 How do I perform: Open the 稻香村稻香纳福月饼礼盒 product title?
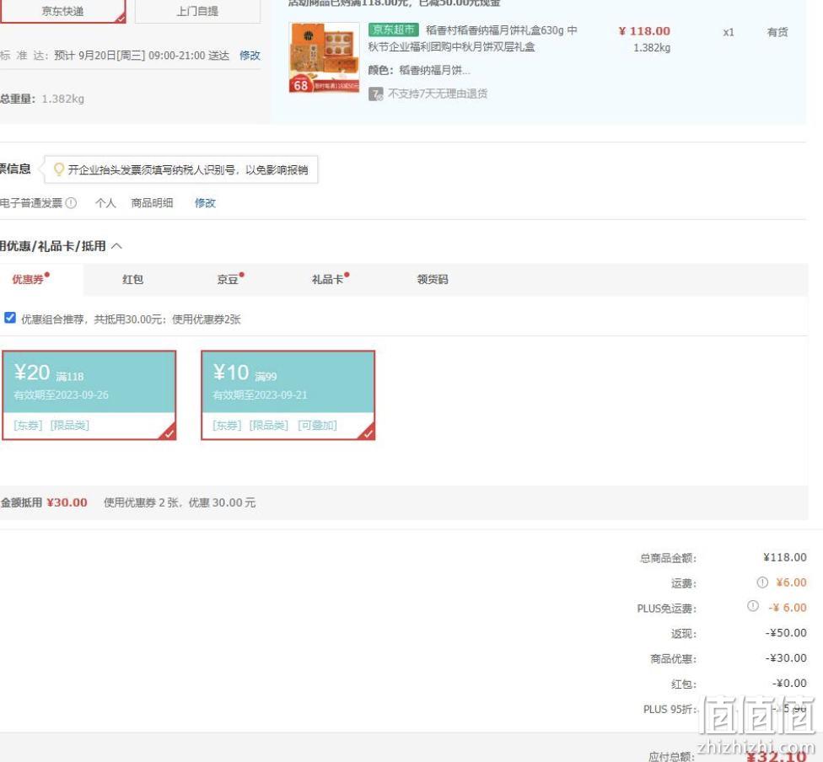pos(472,38)
